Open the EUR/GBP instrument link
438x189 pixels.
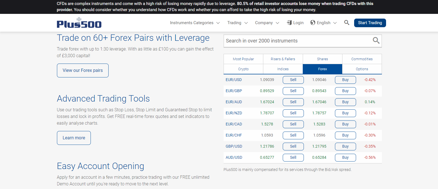click(x=234, y=91)
